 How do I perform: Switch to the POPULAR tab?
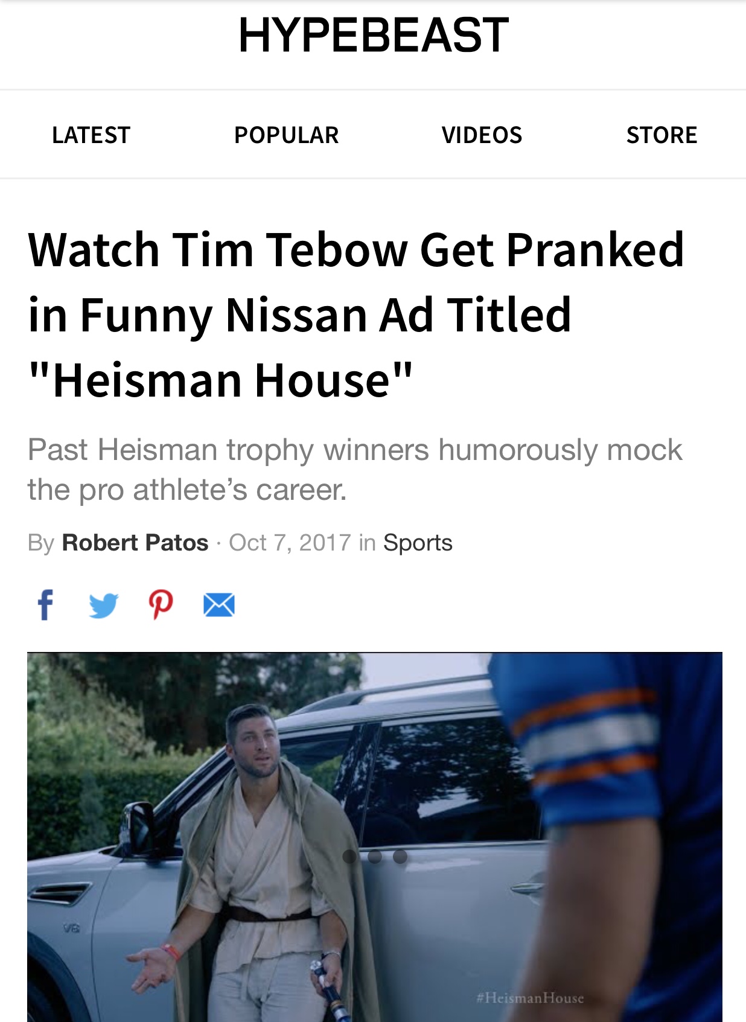pos(286,135)
